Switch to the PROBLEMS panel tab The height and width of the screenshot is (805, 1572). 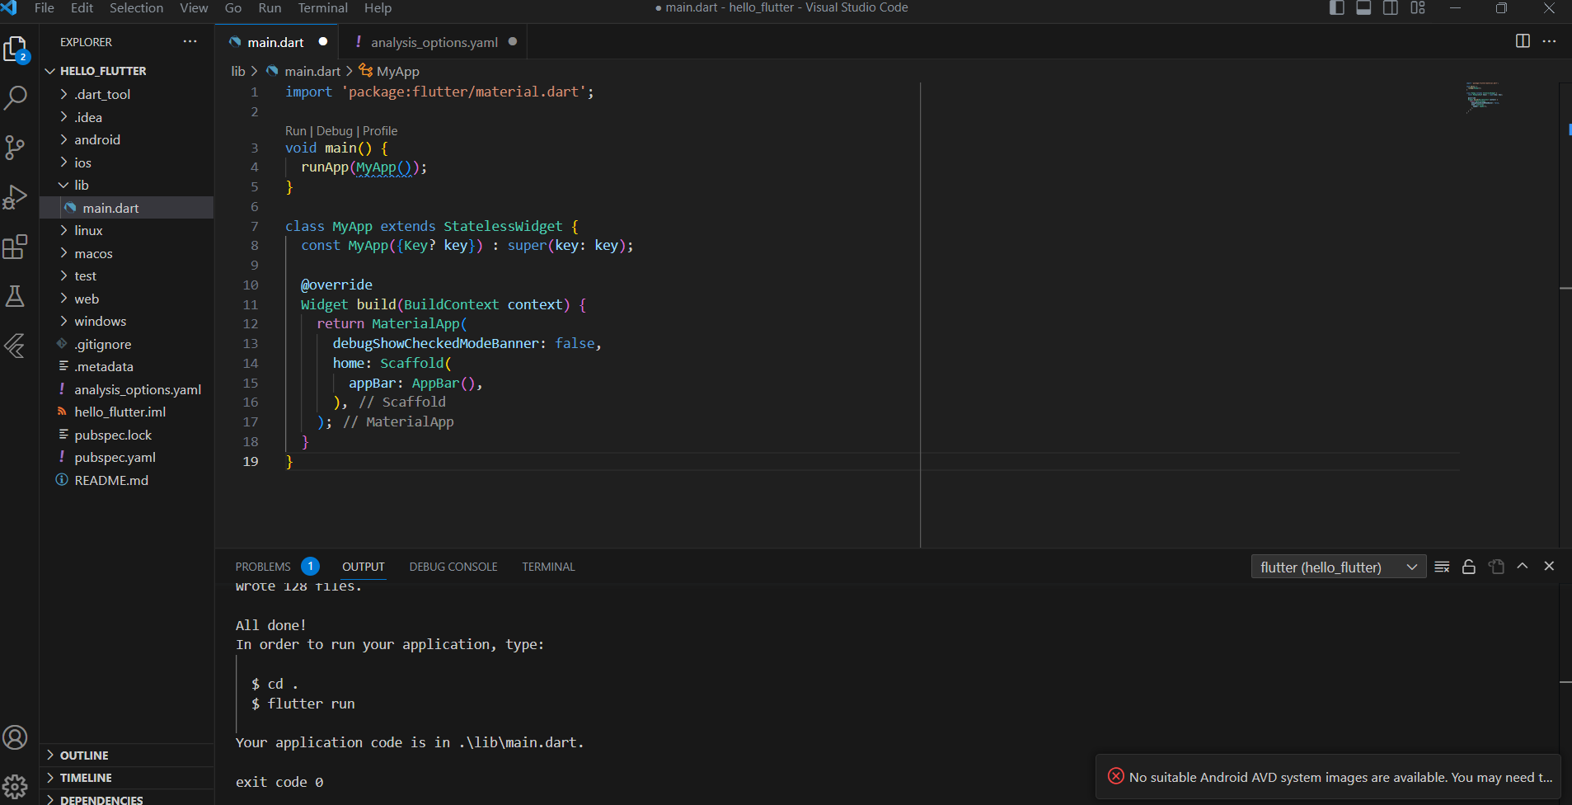click(x=276, y=567)
